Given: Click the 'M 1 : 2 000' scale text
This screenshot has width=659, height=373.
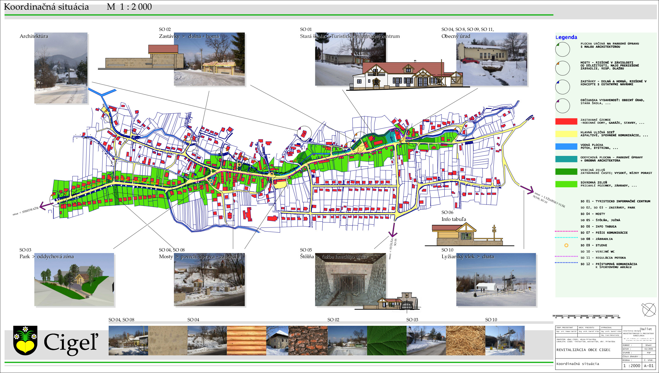Looking at the screenshot, I should coord(129,7).
